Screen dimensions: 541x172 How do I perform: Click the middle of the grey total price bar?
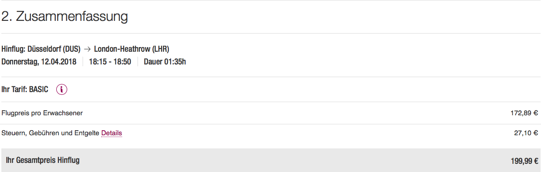(270, 160)
